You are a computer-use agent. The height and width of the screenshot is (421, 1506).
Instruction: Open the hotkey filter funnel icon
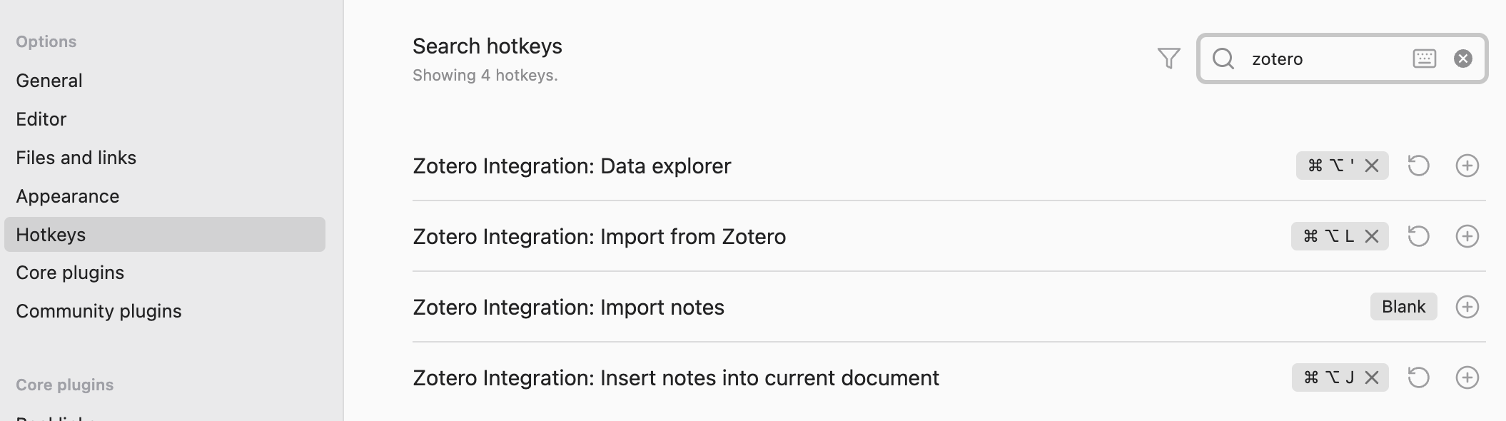point(1168,59)
